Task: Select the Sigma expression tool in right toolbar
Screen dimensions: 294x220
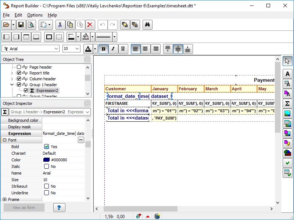Action: [x=288, y=104]
